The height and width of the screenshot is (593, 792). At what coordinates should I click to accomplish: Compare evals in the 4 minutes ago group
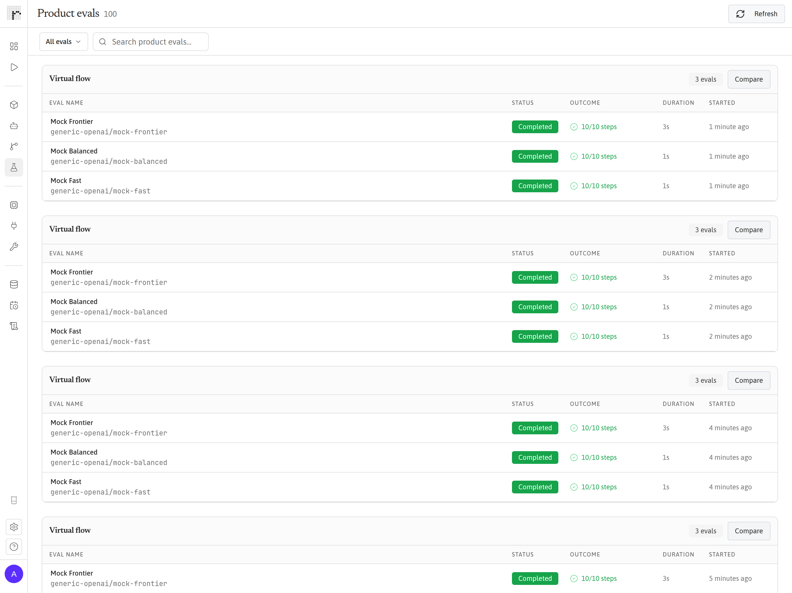click(749, 380)
